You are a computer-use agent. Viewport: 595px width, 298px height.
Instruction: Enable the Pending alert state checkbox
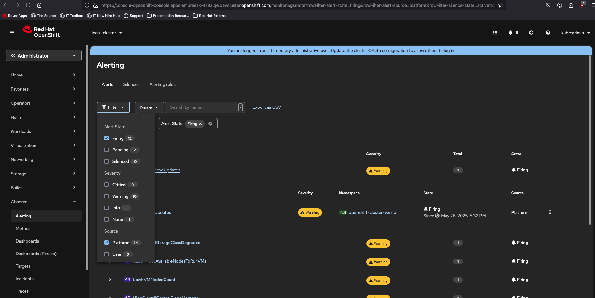(x=106, y=150)
